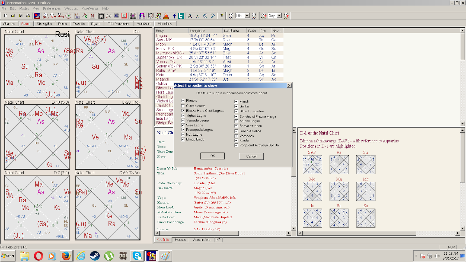
Task: Open the Min time-unit dropdown
Action: coord(247,16)
